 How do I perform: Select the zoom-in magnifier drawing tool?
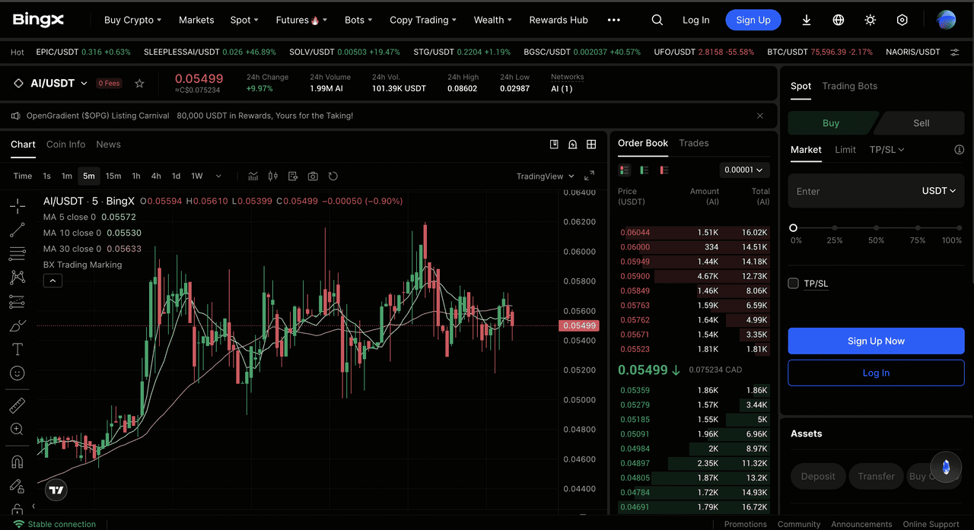[x=17, y=429]
